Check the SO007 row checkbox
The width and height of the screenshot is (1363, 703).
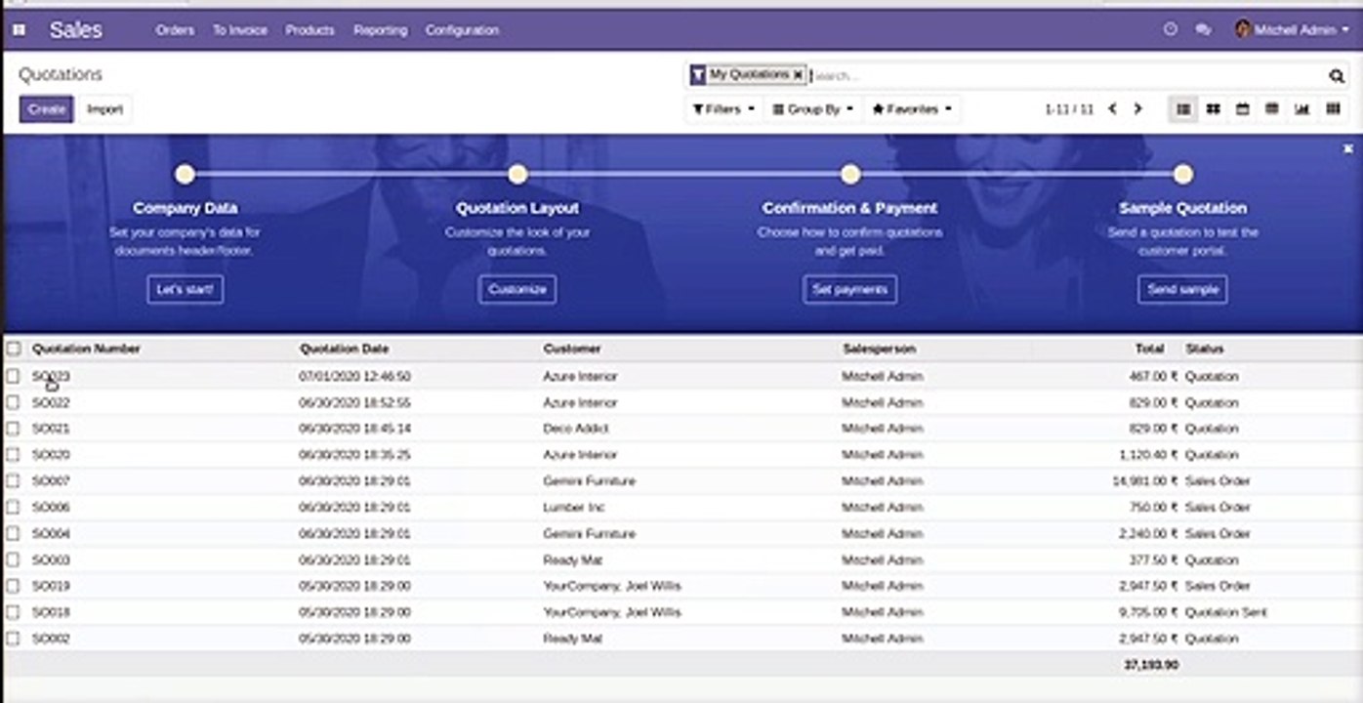pyautogui.click(x=14, y=480)
